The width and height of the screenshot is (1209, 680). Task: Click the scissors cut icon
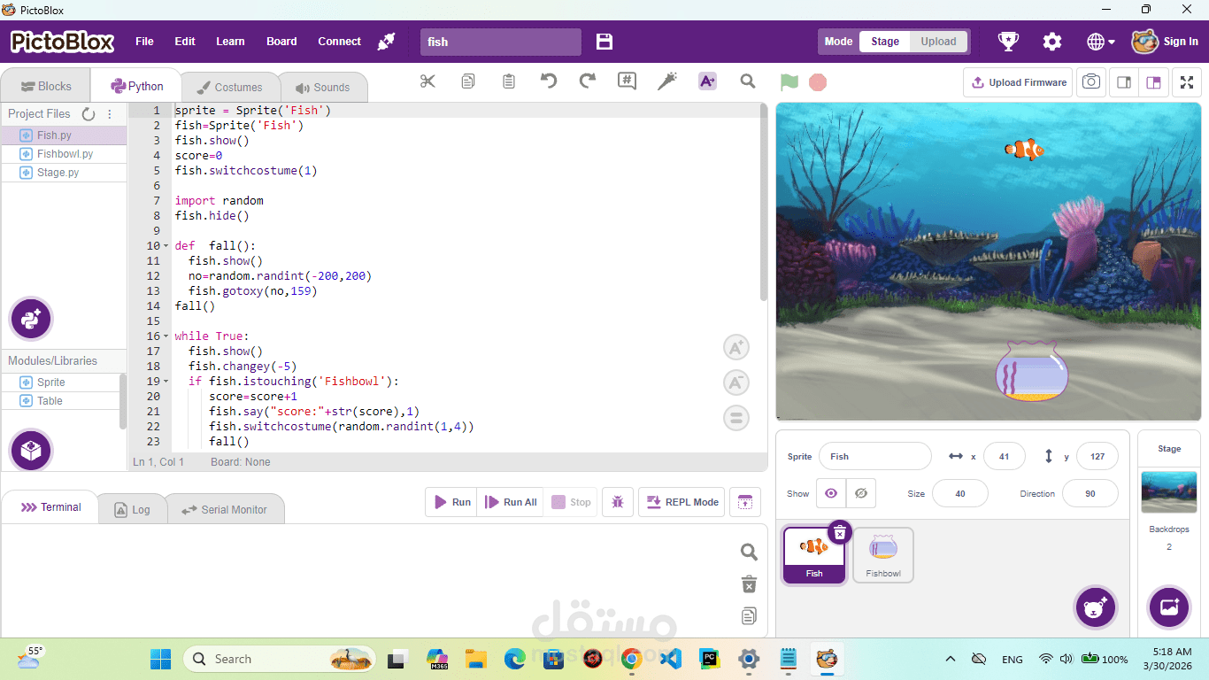point(428,81)
